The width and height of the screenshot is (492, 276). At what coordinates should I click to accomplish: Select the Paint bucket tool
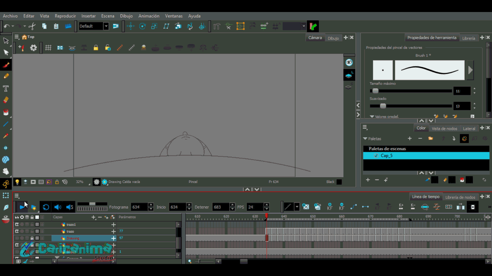[x=6, y=112]
